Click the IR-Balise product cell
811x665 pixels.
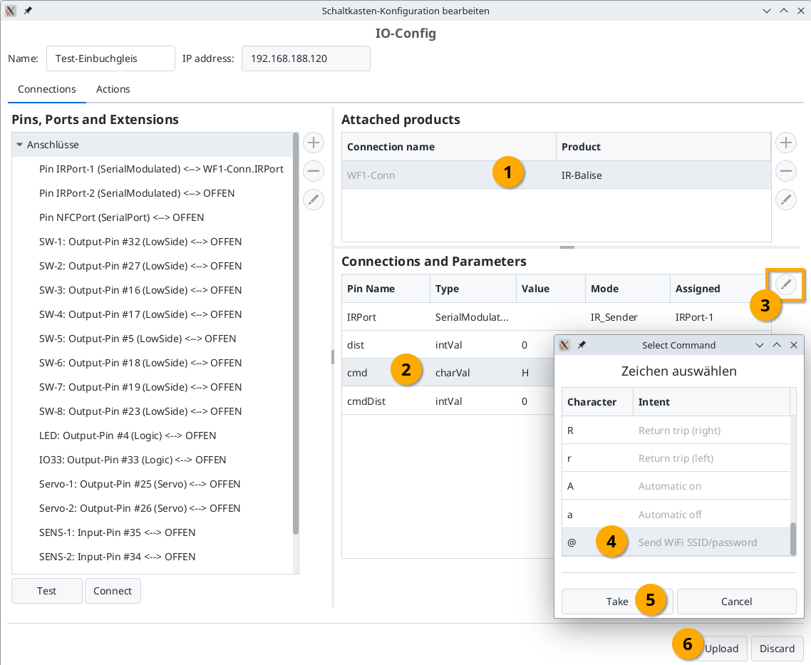[663, 175]
